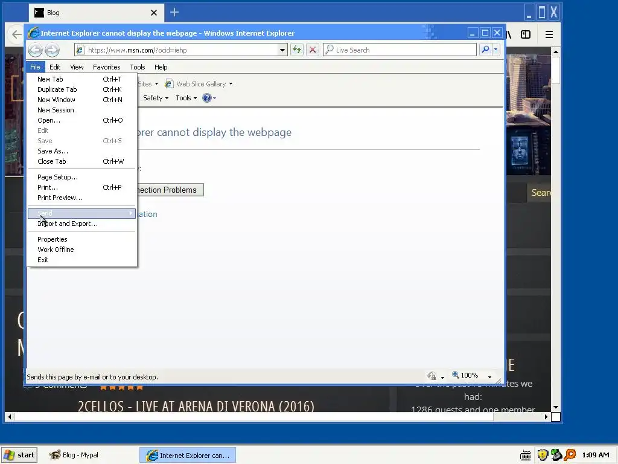Choose Print Preview... menu item
This screenshot has width=618, height=464.
tap(81, 198)
